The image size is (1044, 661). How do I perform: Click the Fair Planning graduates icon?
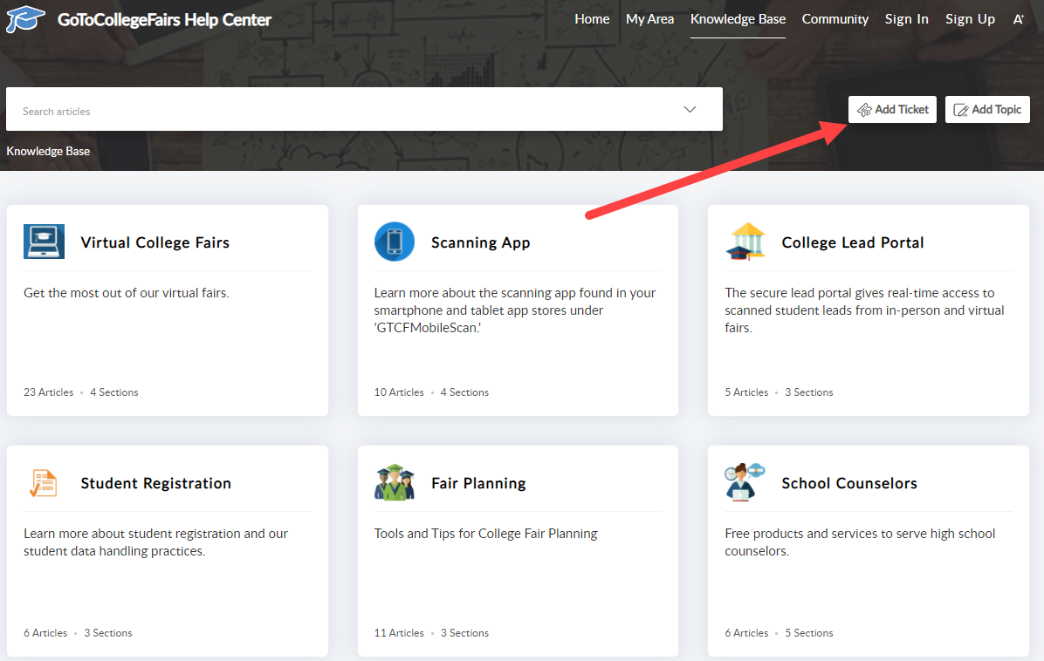click(x=395, y=482)
